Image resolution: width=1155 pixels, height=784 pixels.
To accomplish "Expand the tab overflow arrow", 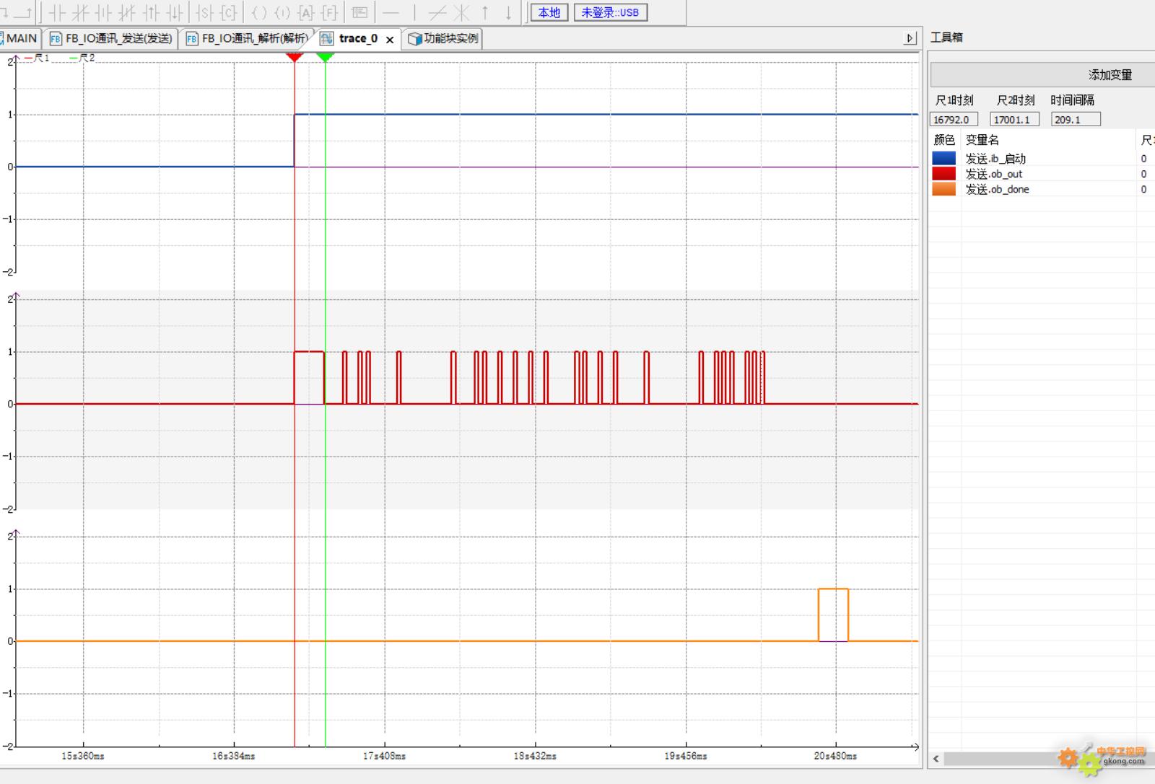I will [x=910, y=38].
